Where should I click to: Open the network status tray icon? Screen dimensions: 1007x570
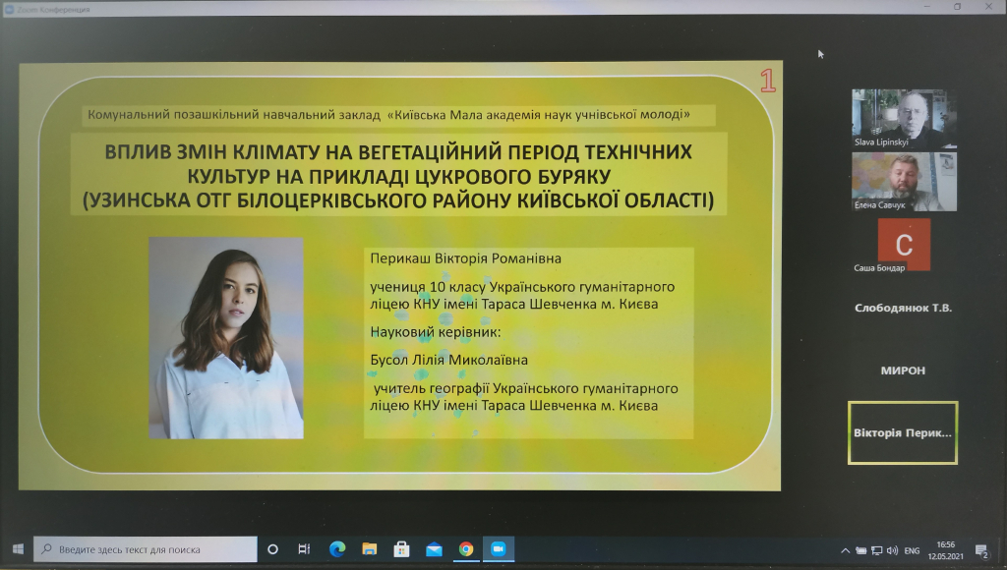(876, 550)
